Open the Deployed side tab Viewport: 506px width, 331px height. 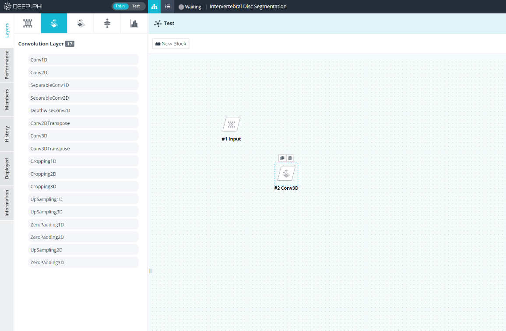point(7,169)
